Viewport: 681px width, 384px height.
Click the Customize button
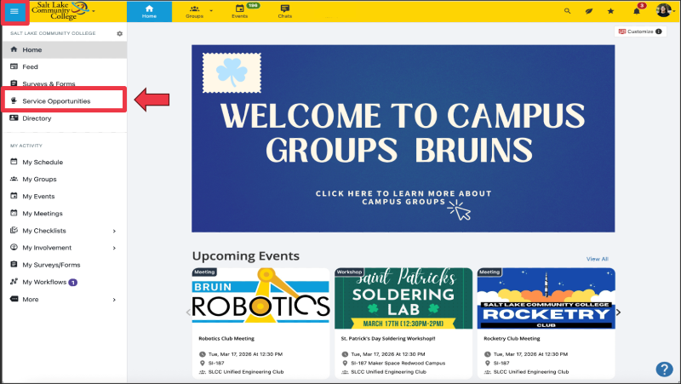coord(640,32)
